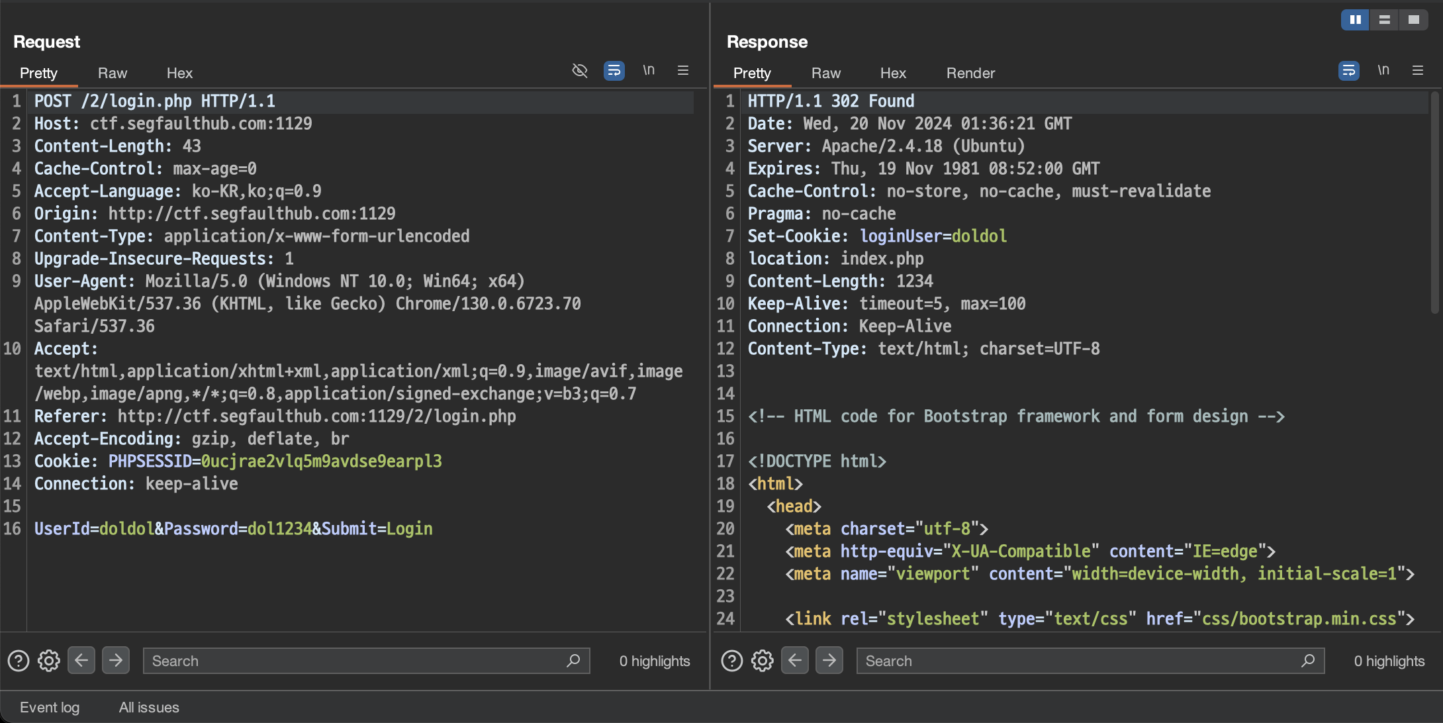
Task: Switch Response view to Hex tab
Action: 893,73
